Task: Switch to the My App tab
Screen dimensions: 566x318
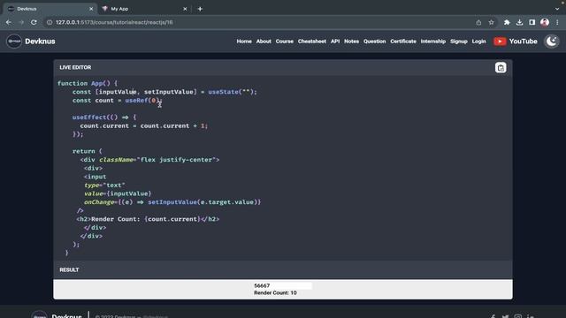Action: [143, 9]
